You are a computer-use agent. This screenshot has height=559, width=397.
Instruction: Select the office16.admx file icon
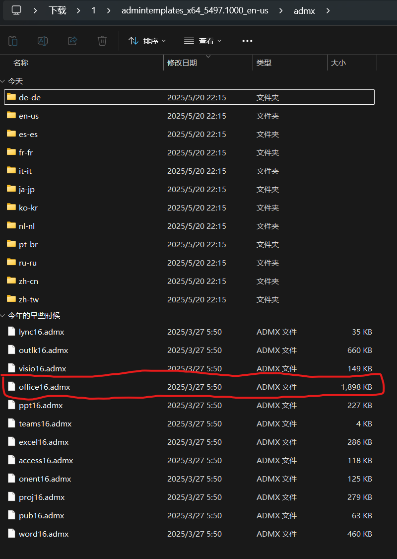[x=11, y=387]
